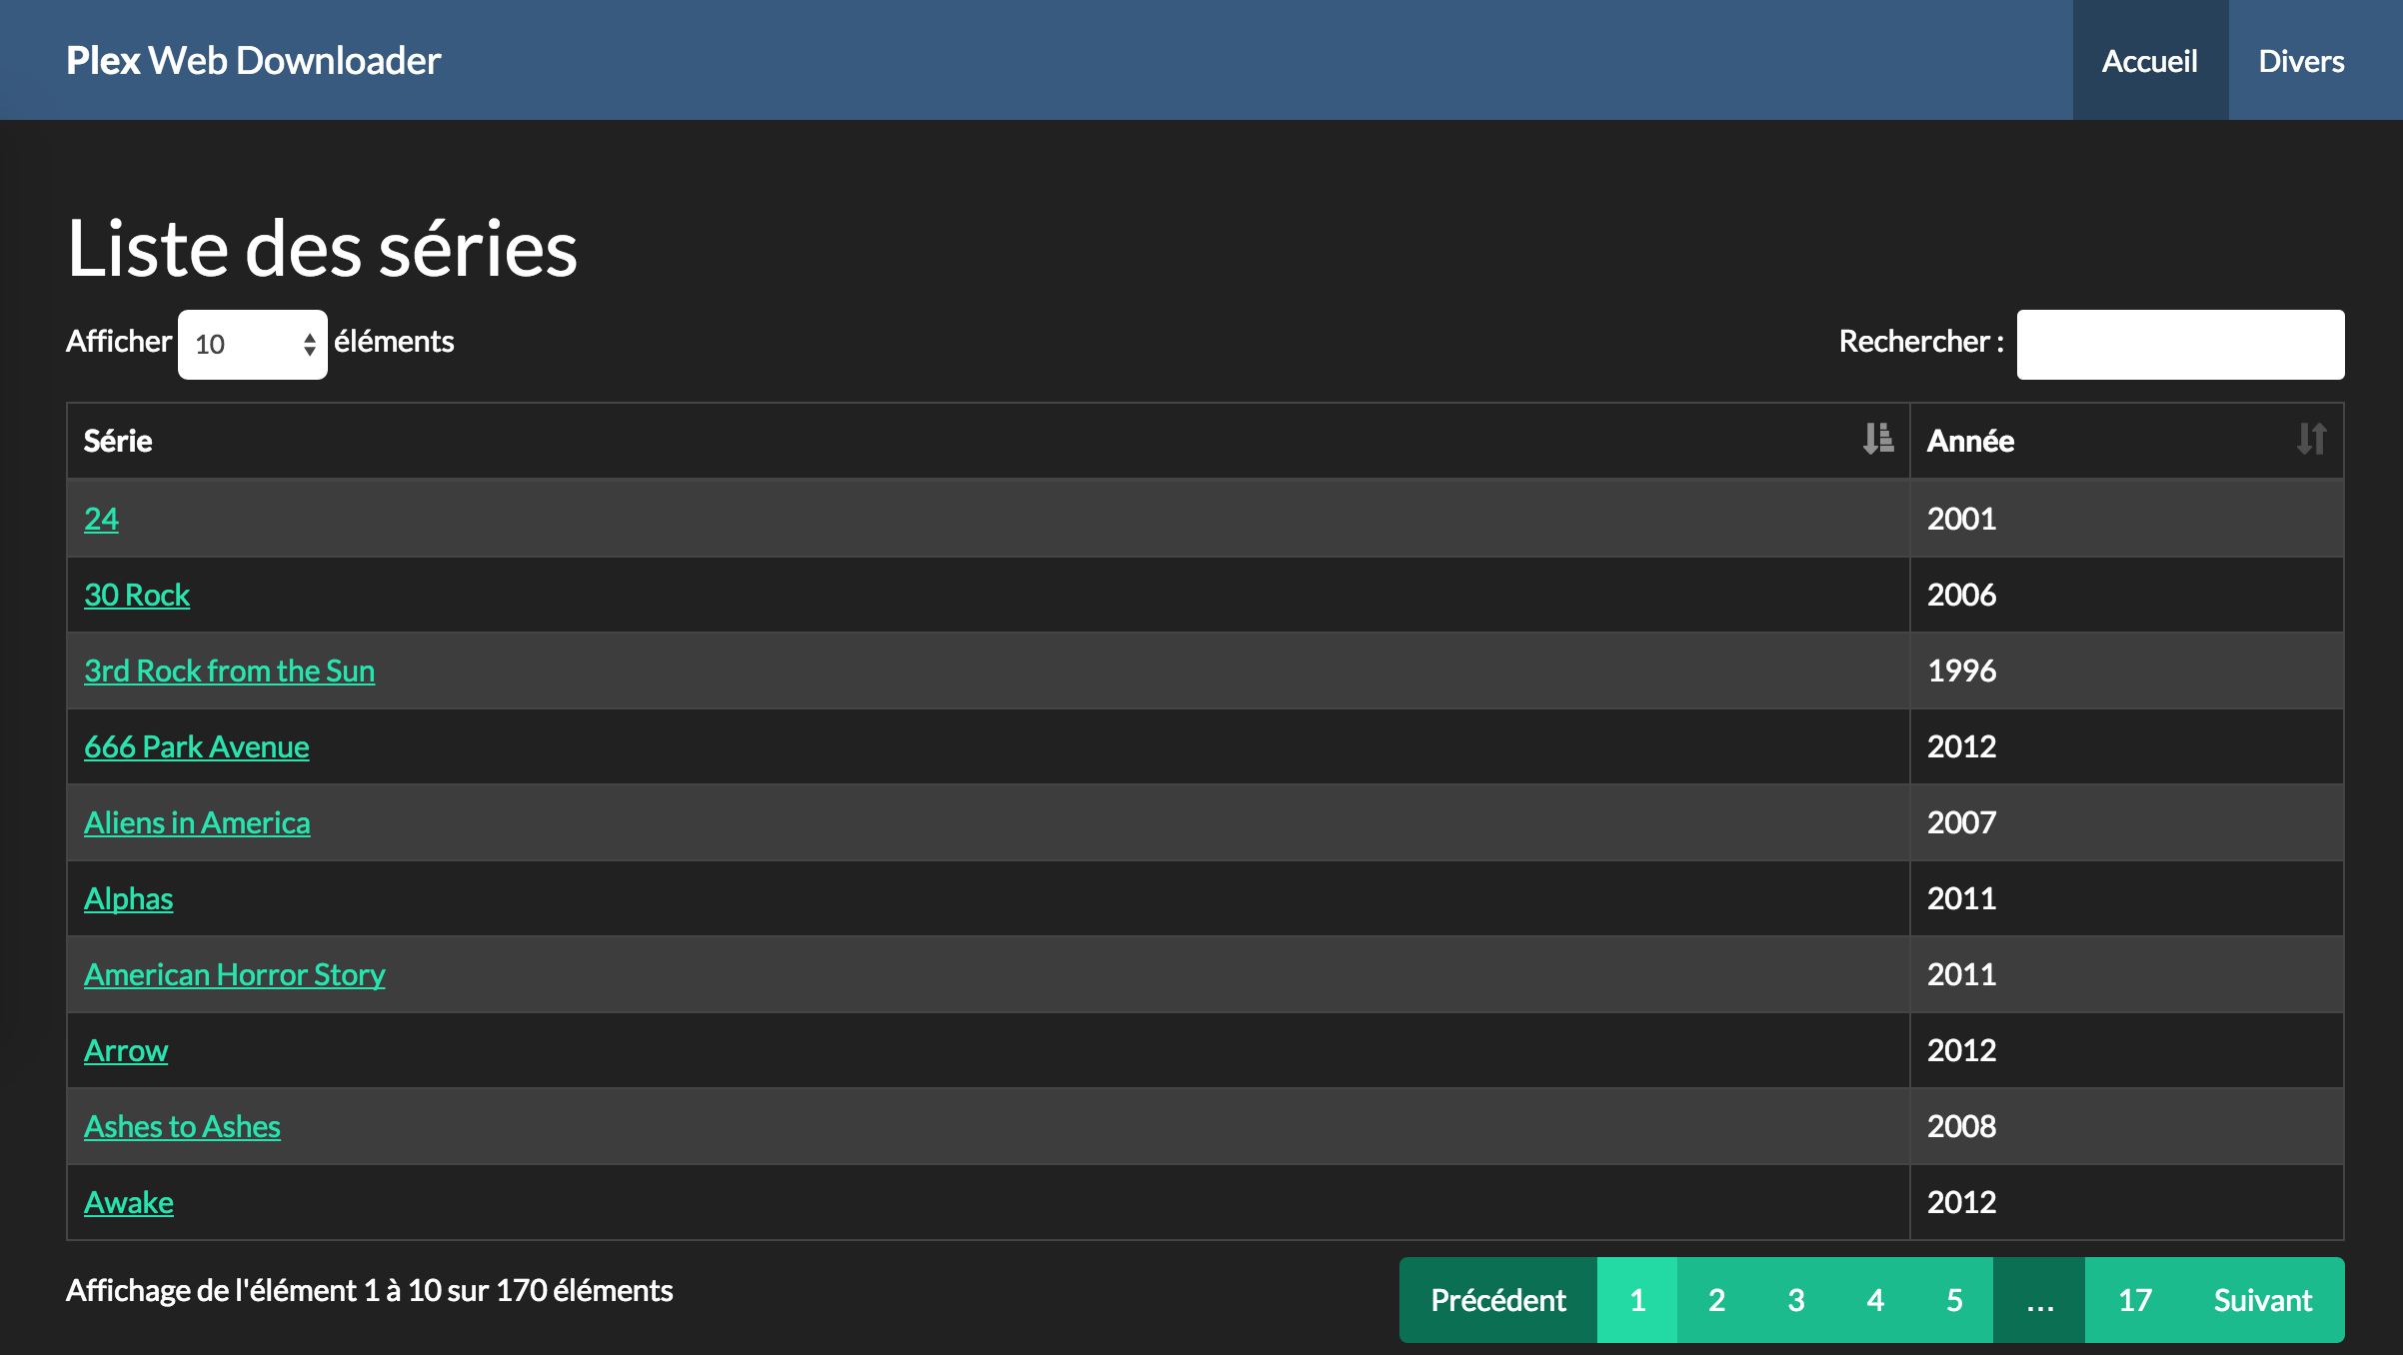Go to pagination page 5
2403x1355 pixels.
1954,1300
